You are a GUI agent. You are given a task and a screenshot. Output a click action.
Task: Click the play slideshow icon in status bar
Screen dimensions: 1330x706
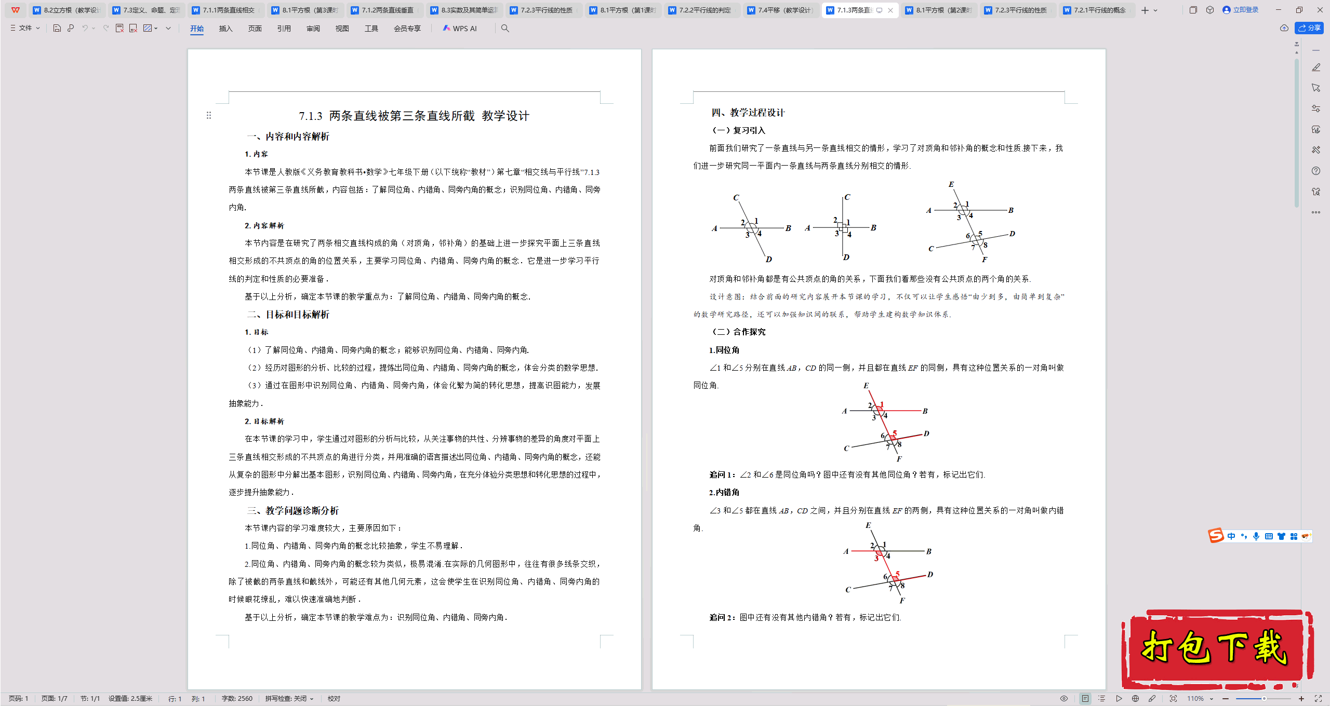pos(1119,699)
